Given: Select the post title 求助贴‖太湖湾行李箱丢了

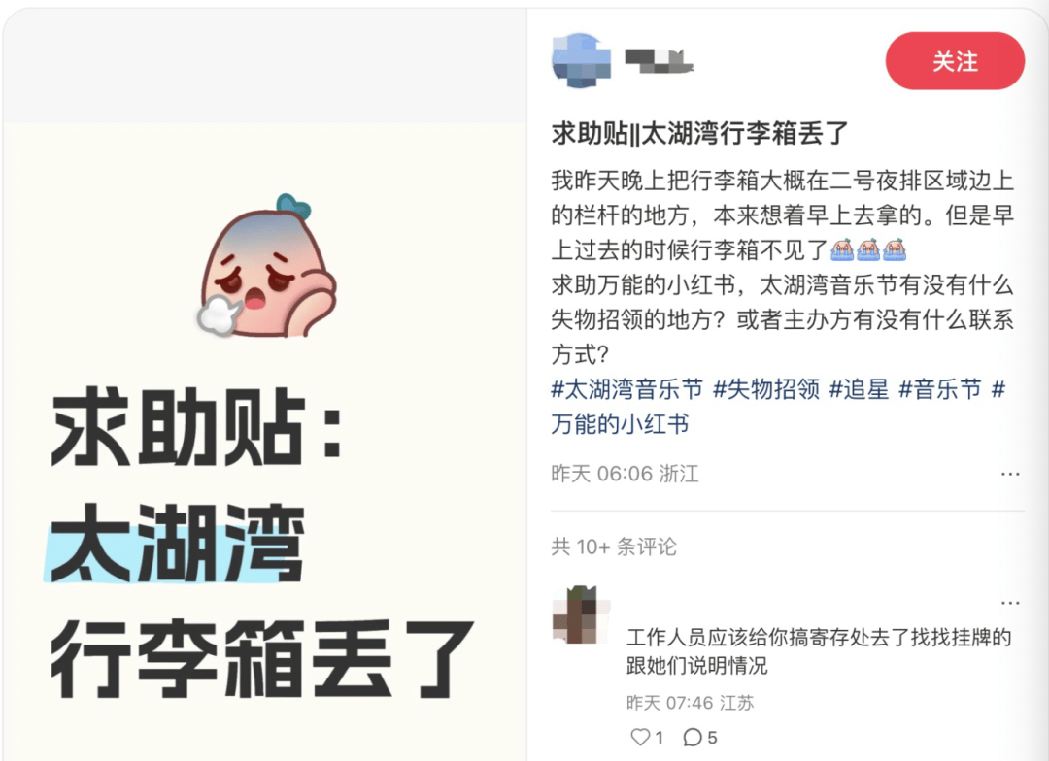Looking at the screenshot, I should coord(699,133).
